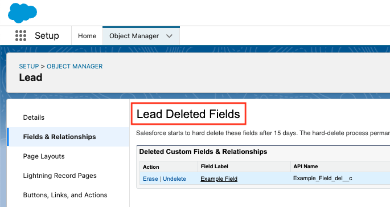This screenshot has width=390, height=207.
Task: Open Lightning Record Pages section
Action: tap(60, 176)
